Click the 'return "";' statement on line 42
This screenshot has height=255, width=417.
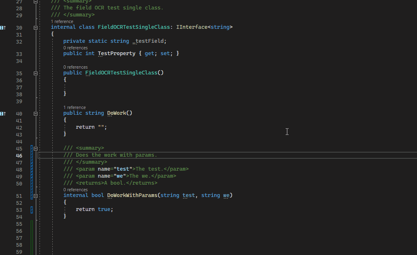point(91,127)
